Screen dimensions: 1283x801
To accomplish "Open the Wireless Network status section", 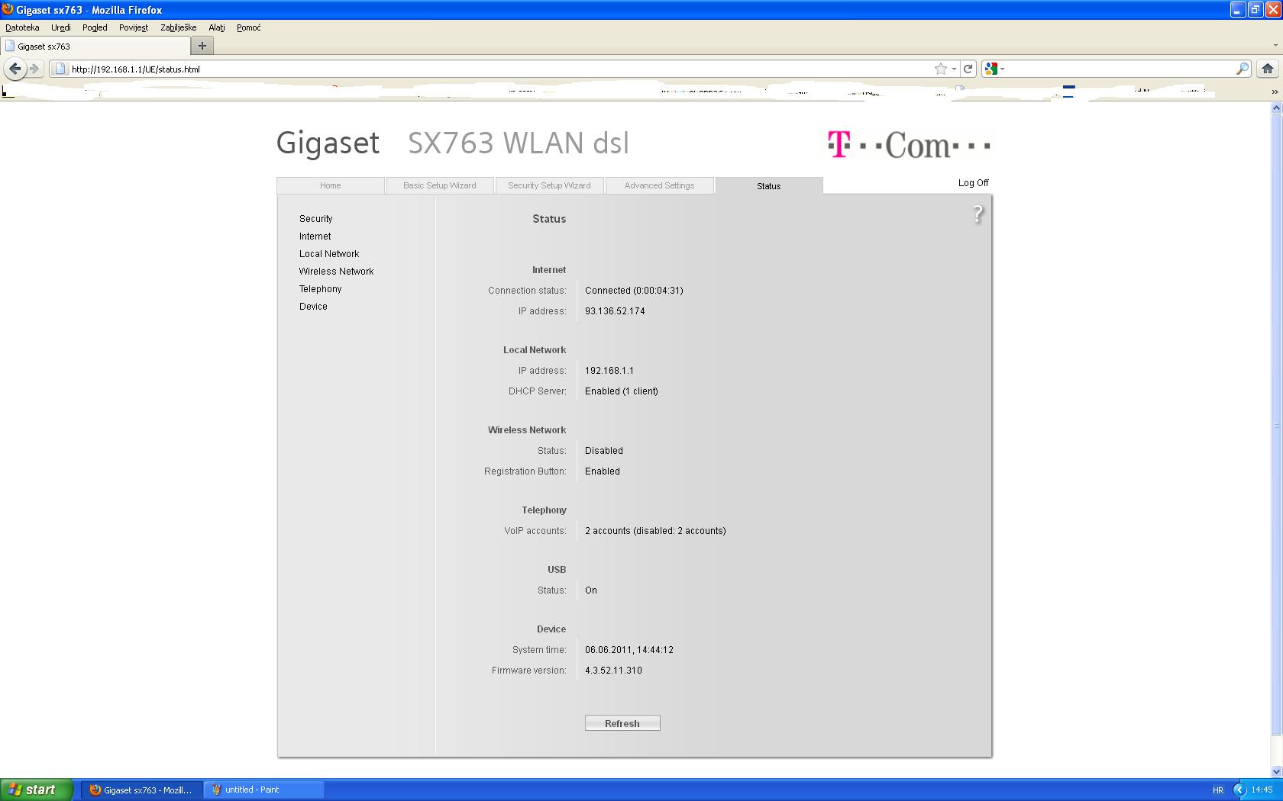I will (336, 272).
